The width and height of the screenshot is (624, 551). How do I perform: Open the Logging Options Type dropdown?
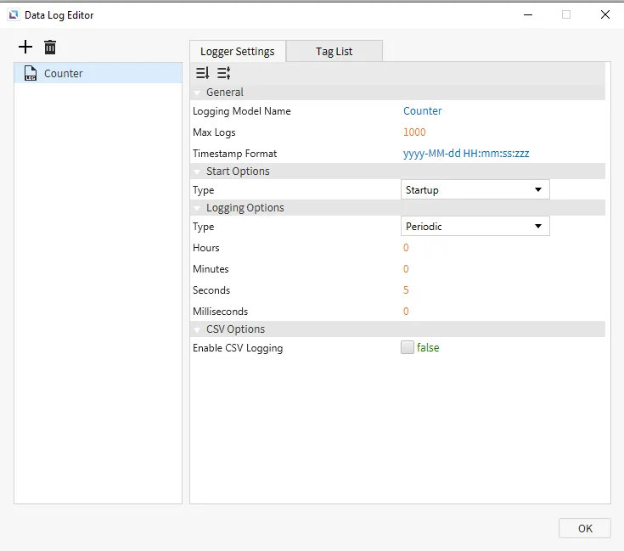coord(475,227)
